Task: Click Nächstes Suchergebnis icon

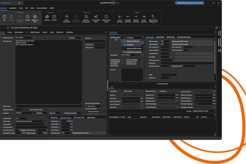Action: pos(86,17)
